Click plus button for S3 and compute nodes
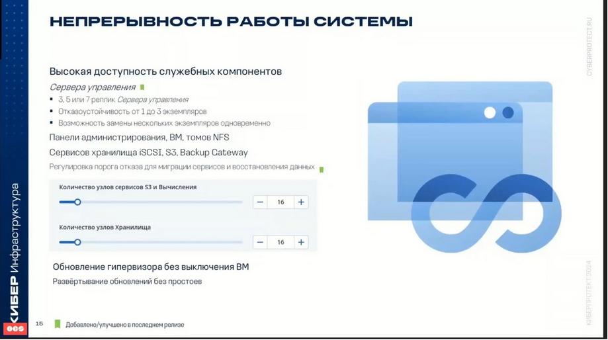The width and height of the screenshot is (608, 340). pos(301,202)
